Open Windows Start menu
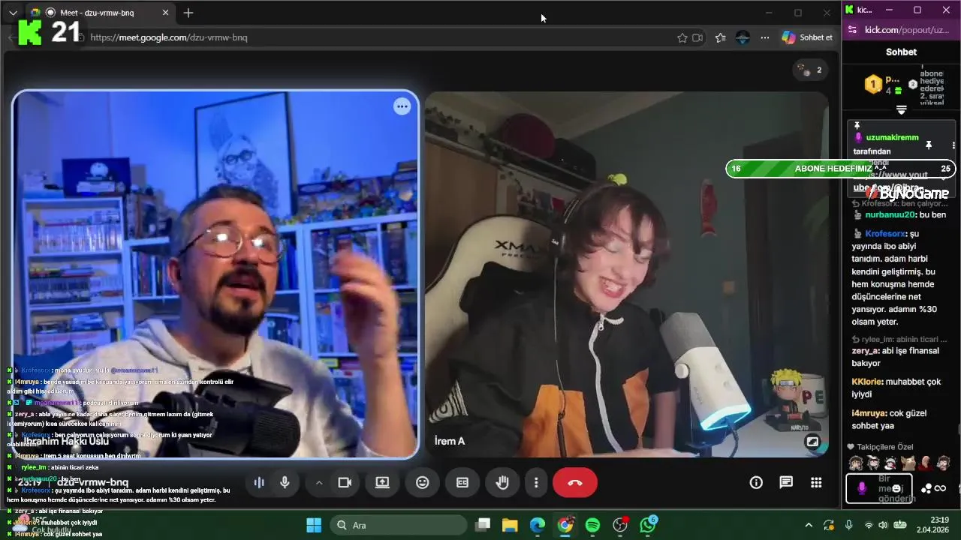 coord(314,525)
